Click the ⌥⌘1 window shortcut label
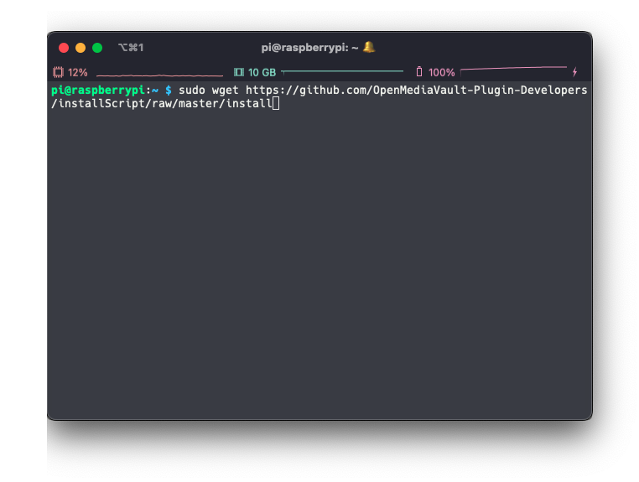639x482 pixels. click(x=131, y=48)
